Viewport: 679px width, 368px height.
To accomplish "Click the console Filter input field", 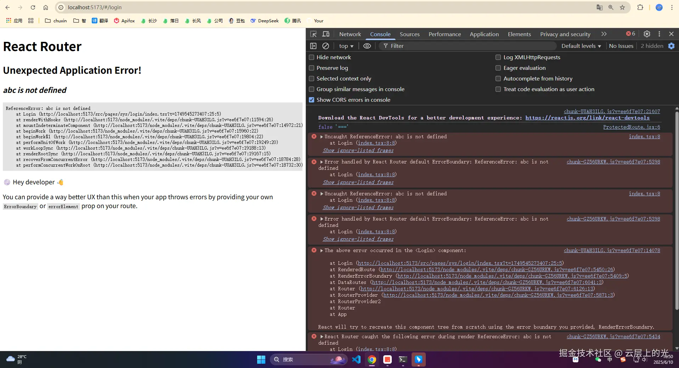I will pyautogui.click(x=468, y=46).
